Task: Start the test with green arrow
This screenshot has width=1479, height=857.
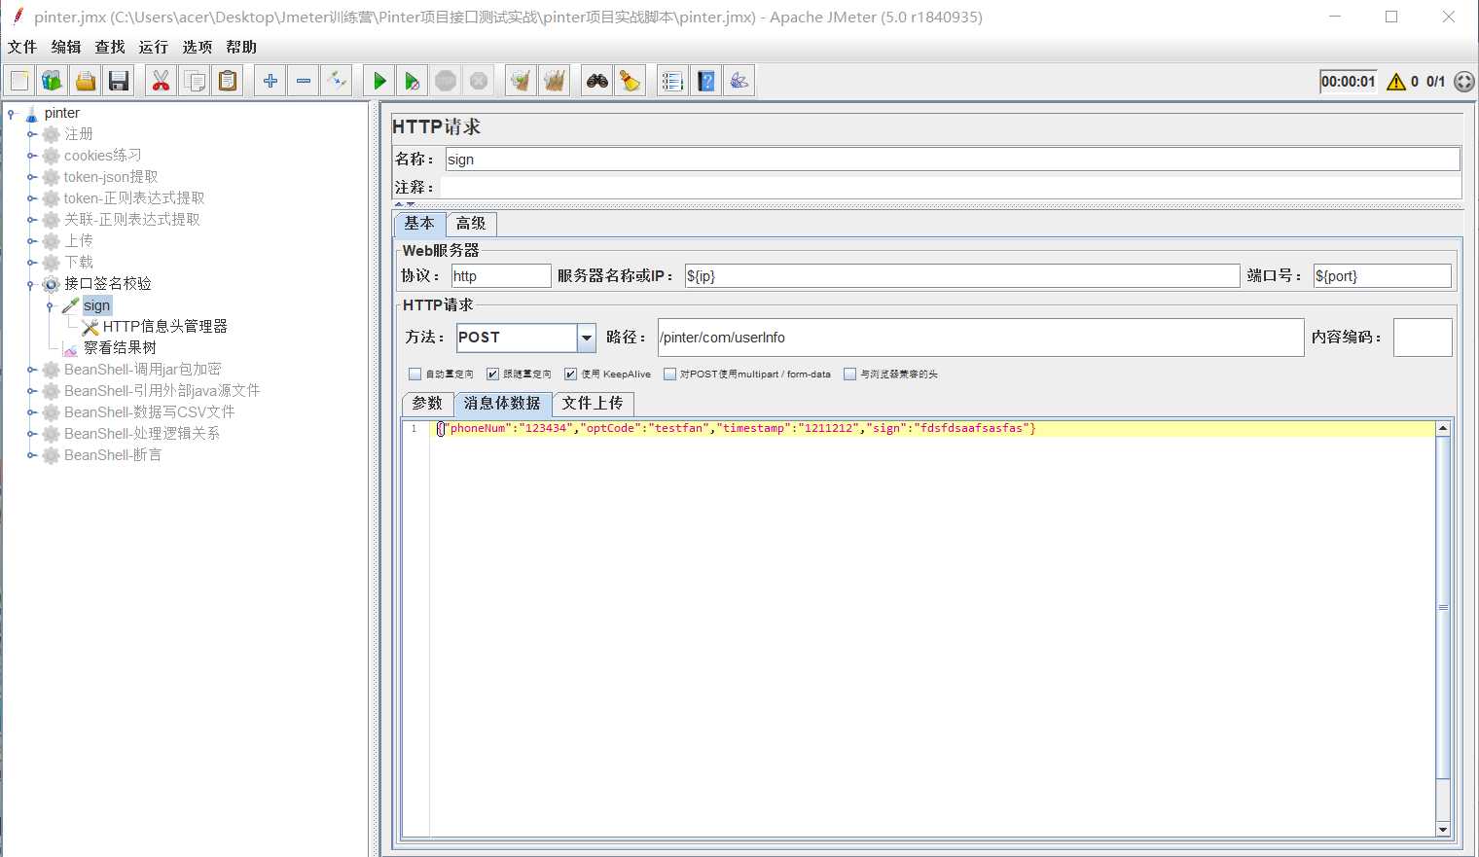Action: coord(379,81)
